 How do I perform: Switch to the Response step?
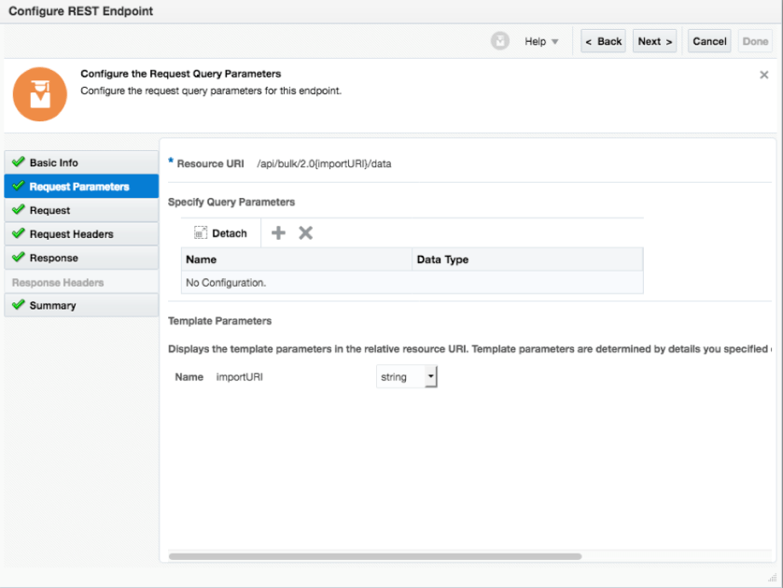(x=53, y=258)
